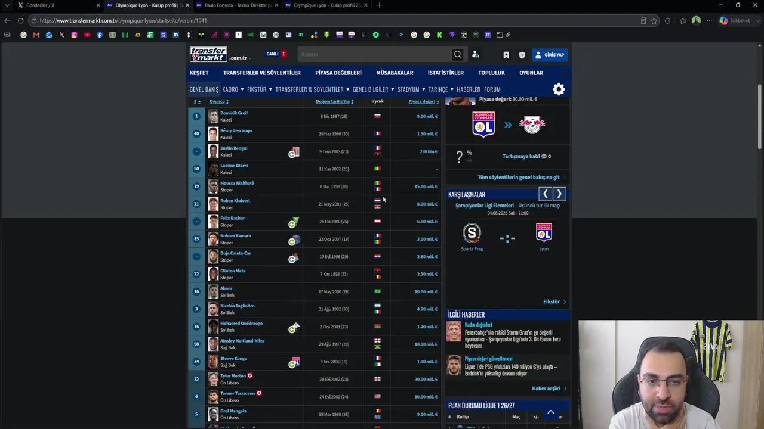
Task: Click the red injury icon beside Tanner Tessmann
Action: 259,393
